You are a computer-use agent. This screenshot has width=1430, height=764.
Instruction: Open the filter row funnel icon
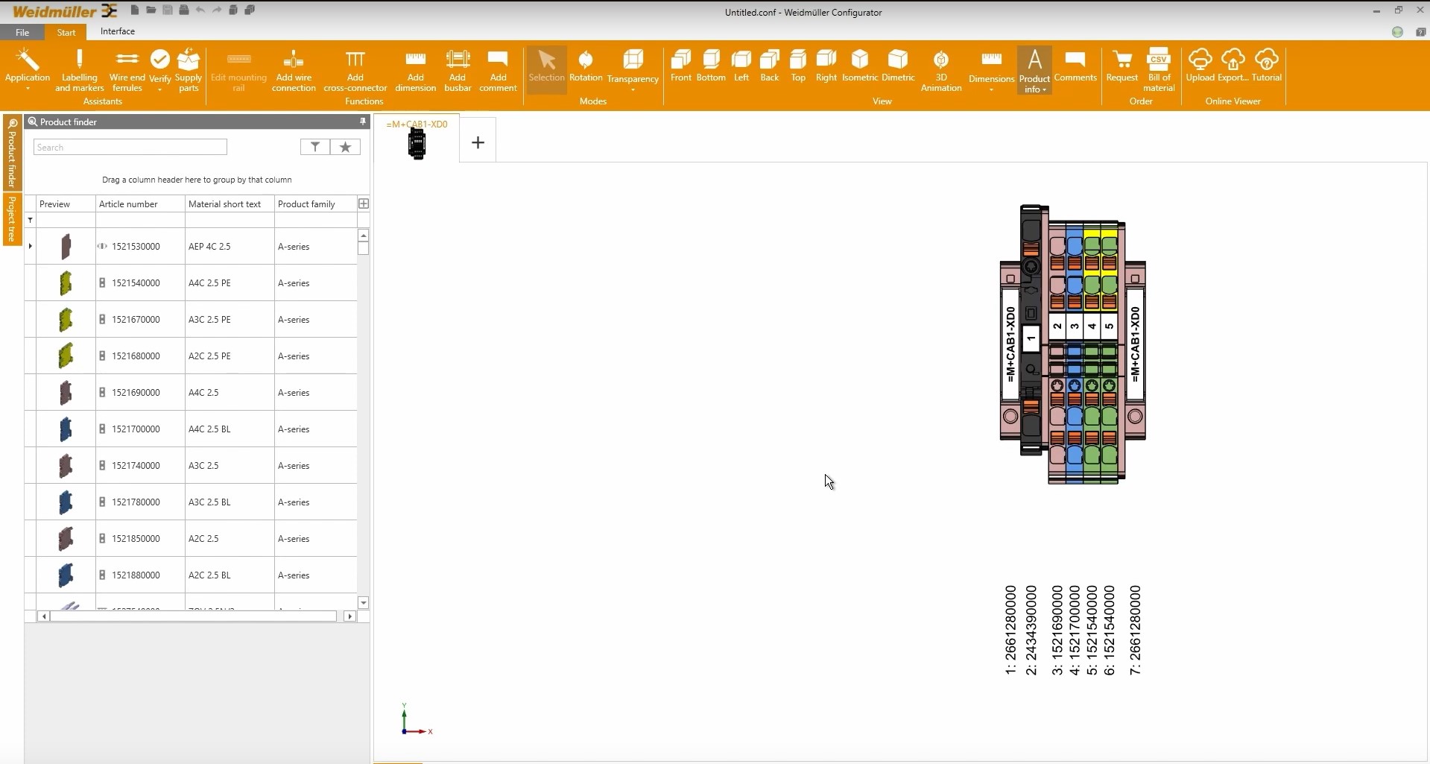tap(31, 221)
